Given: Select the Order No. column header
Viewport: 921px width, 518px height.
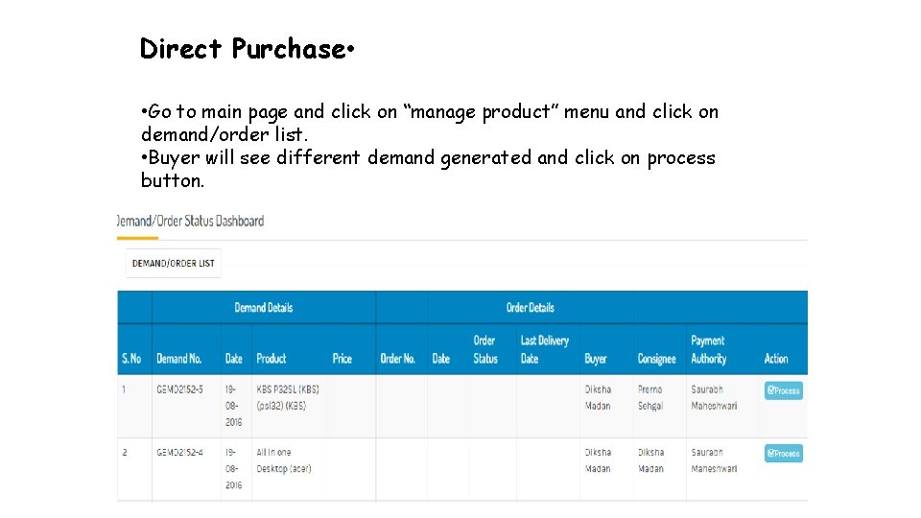Looking at the screenshot, I should click(x=397, y=359).
